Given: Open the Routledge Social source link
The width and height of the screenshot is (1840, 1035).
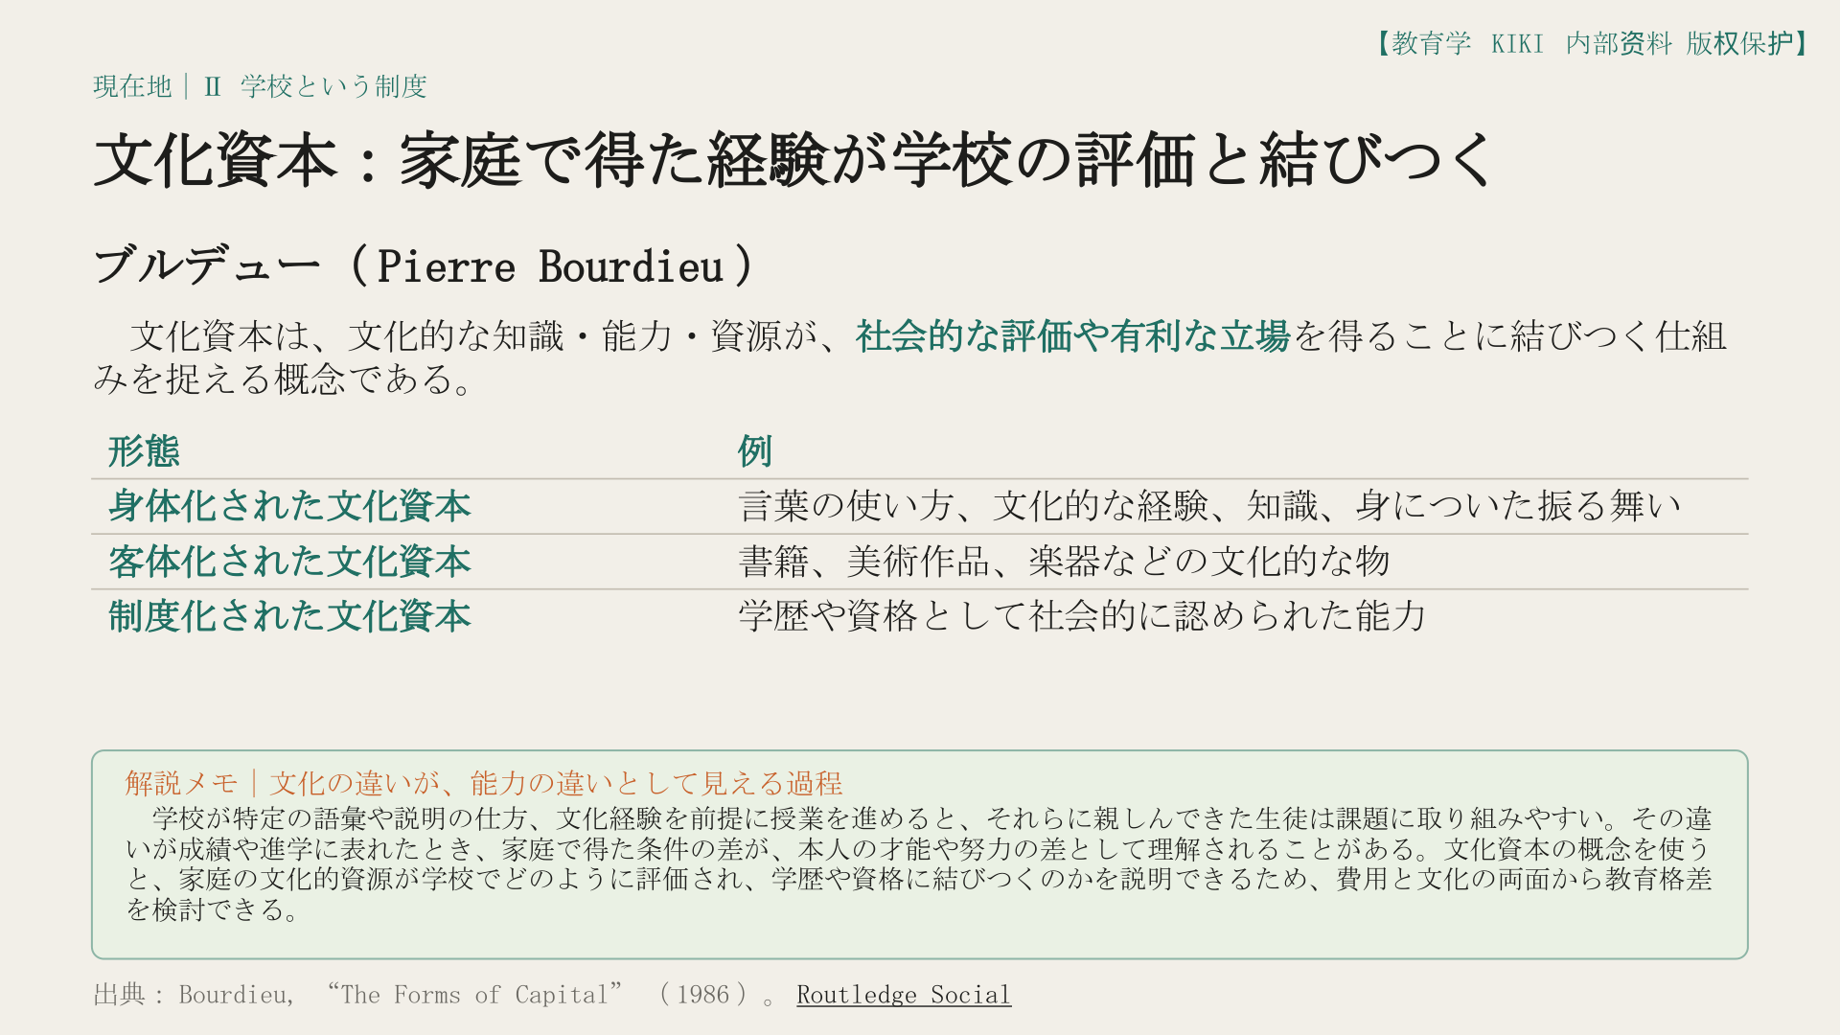Looking at the screenshot, I should point(904,995).
